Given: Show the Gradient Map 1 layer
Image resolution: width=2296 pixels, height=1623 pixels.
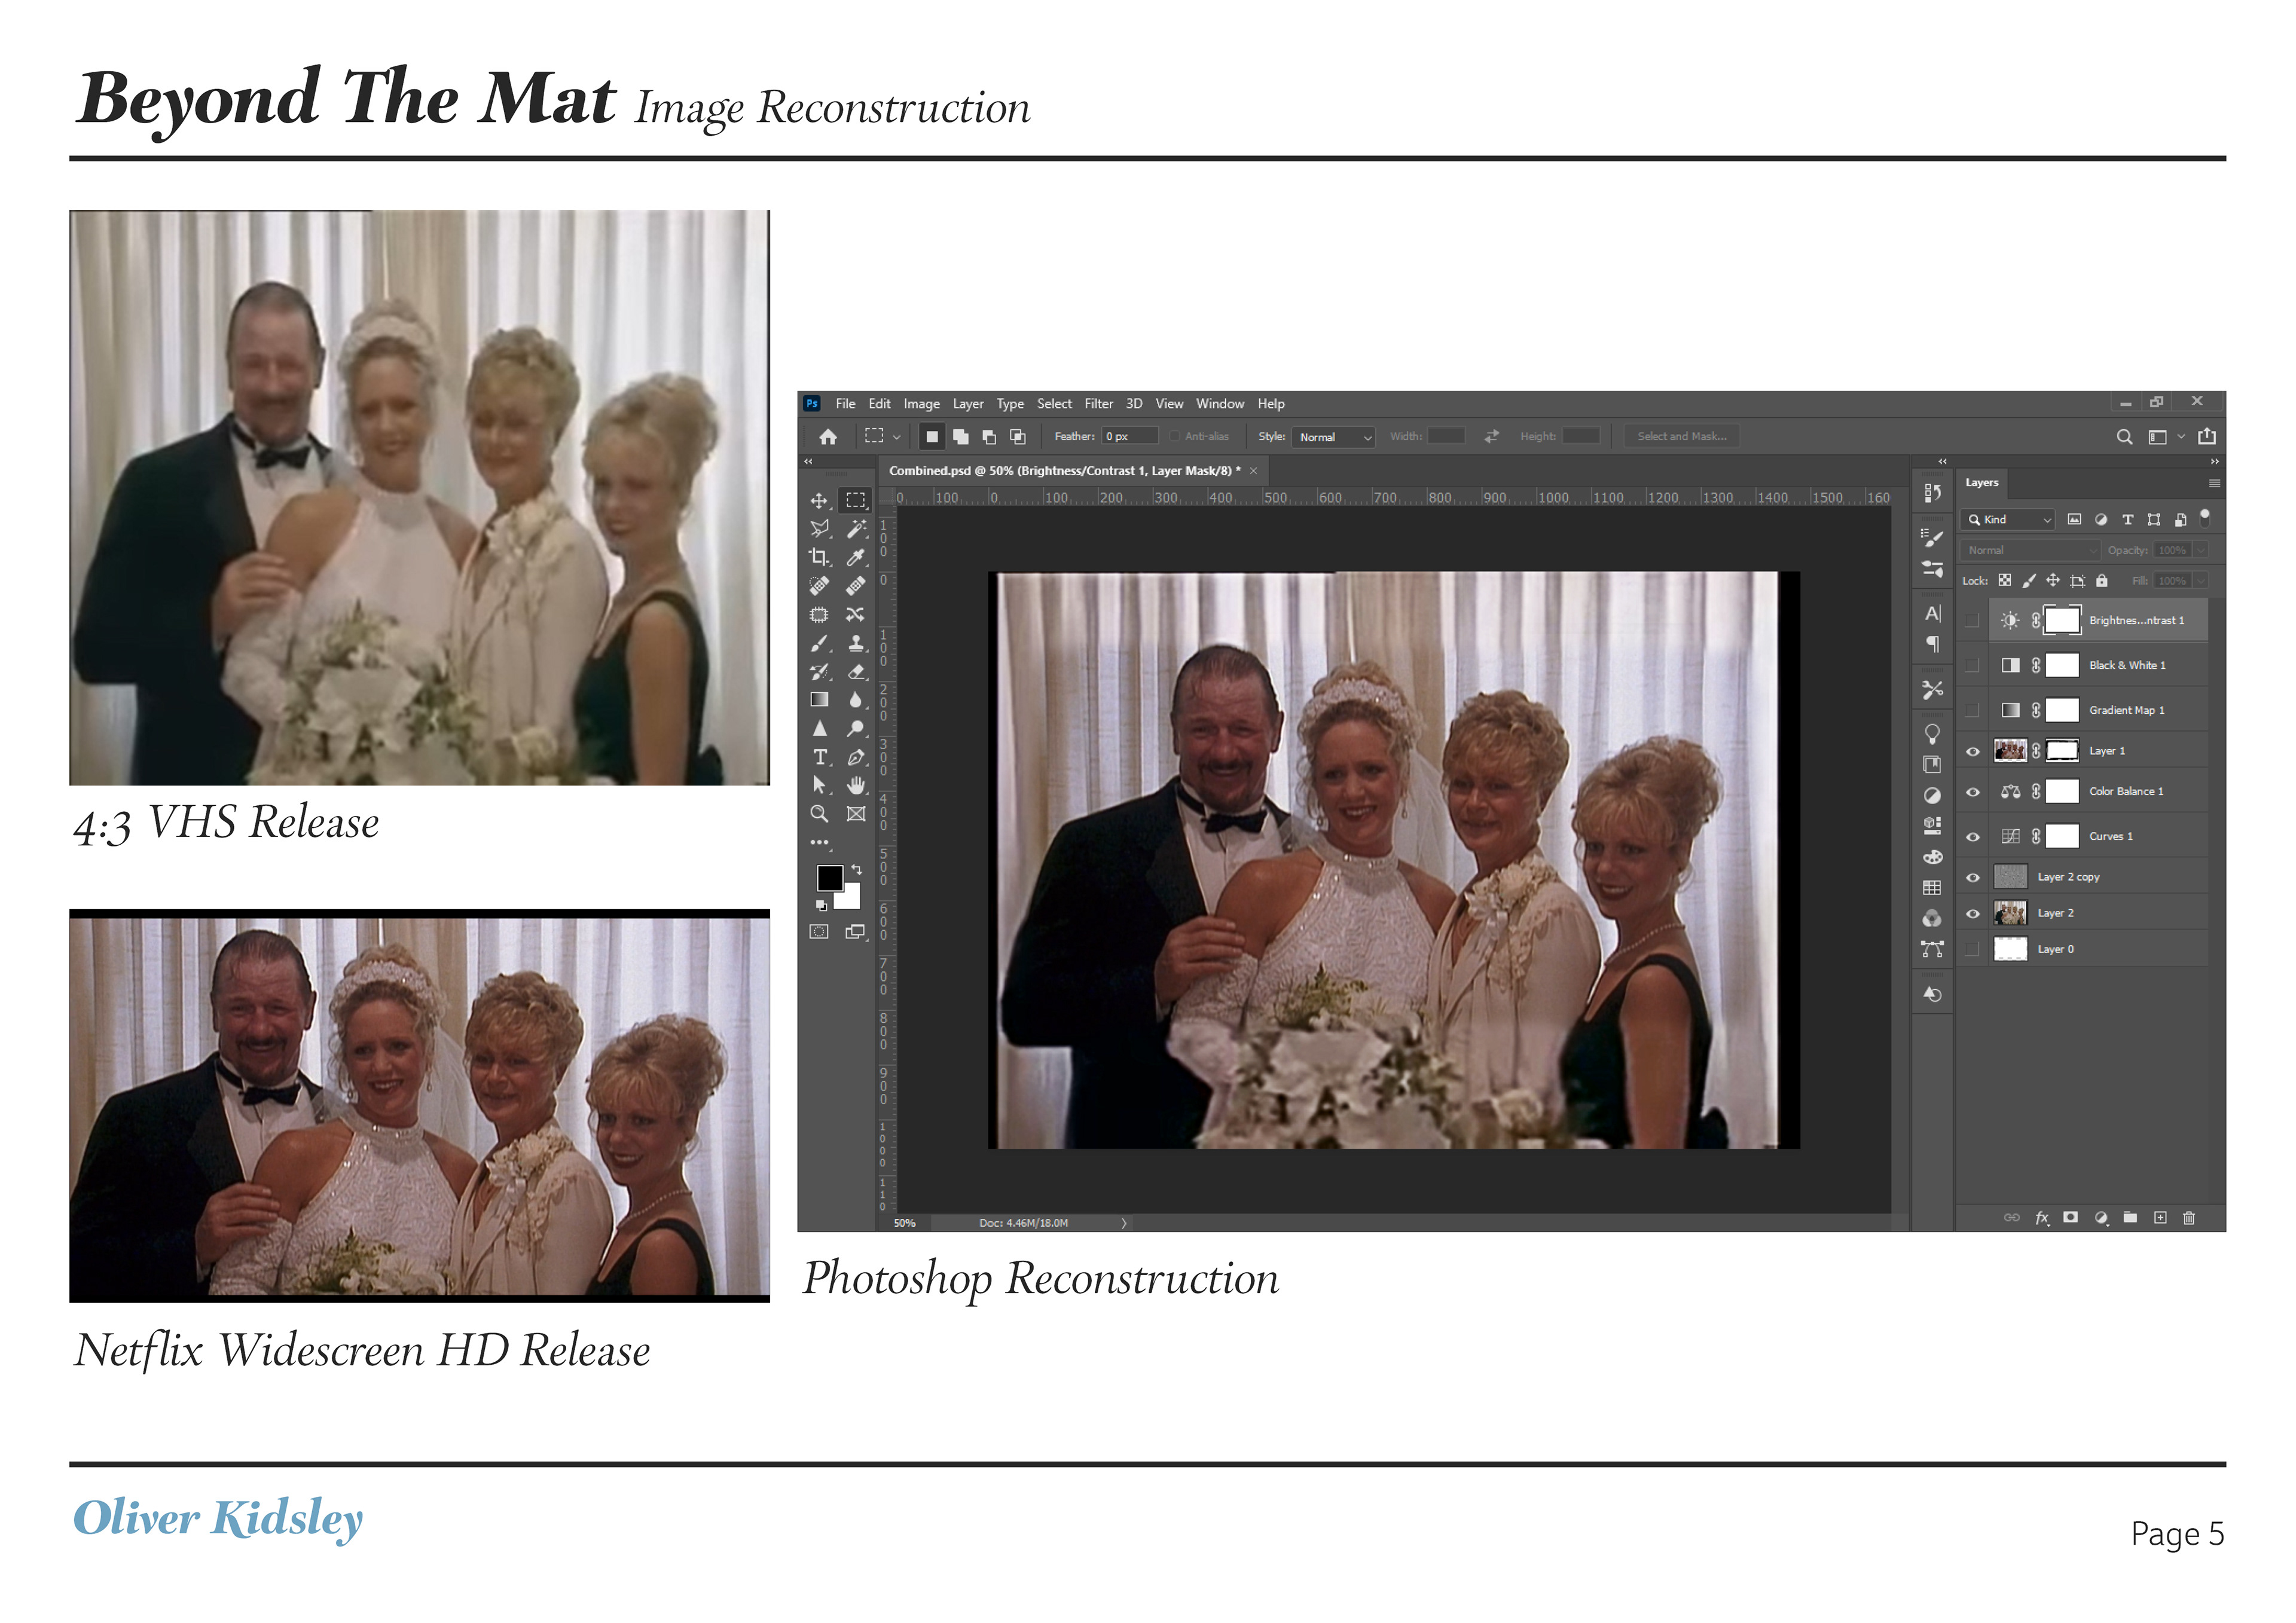Looking at the screenshot, I should click(x=1972, y=711).
